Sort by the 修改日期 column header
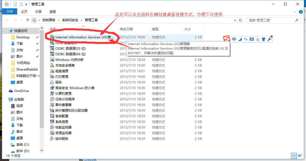 click(x=134, y=29)
